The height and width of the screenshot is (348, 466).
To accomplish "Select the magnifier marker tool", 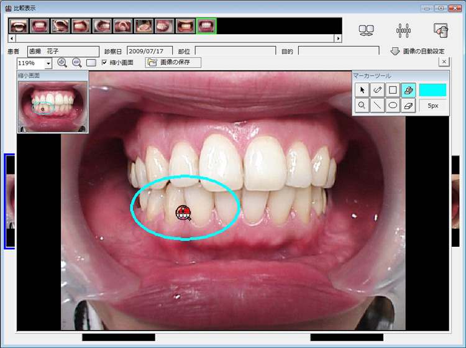I will 362,106.
